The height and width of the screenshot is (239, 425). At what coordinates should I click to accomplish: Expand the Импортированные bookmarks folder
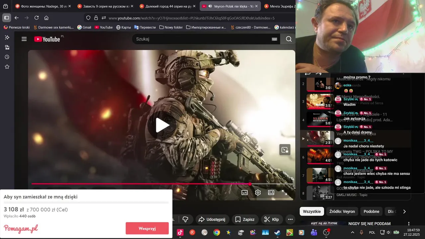(x=206, y=27)
